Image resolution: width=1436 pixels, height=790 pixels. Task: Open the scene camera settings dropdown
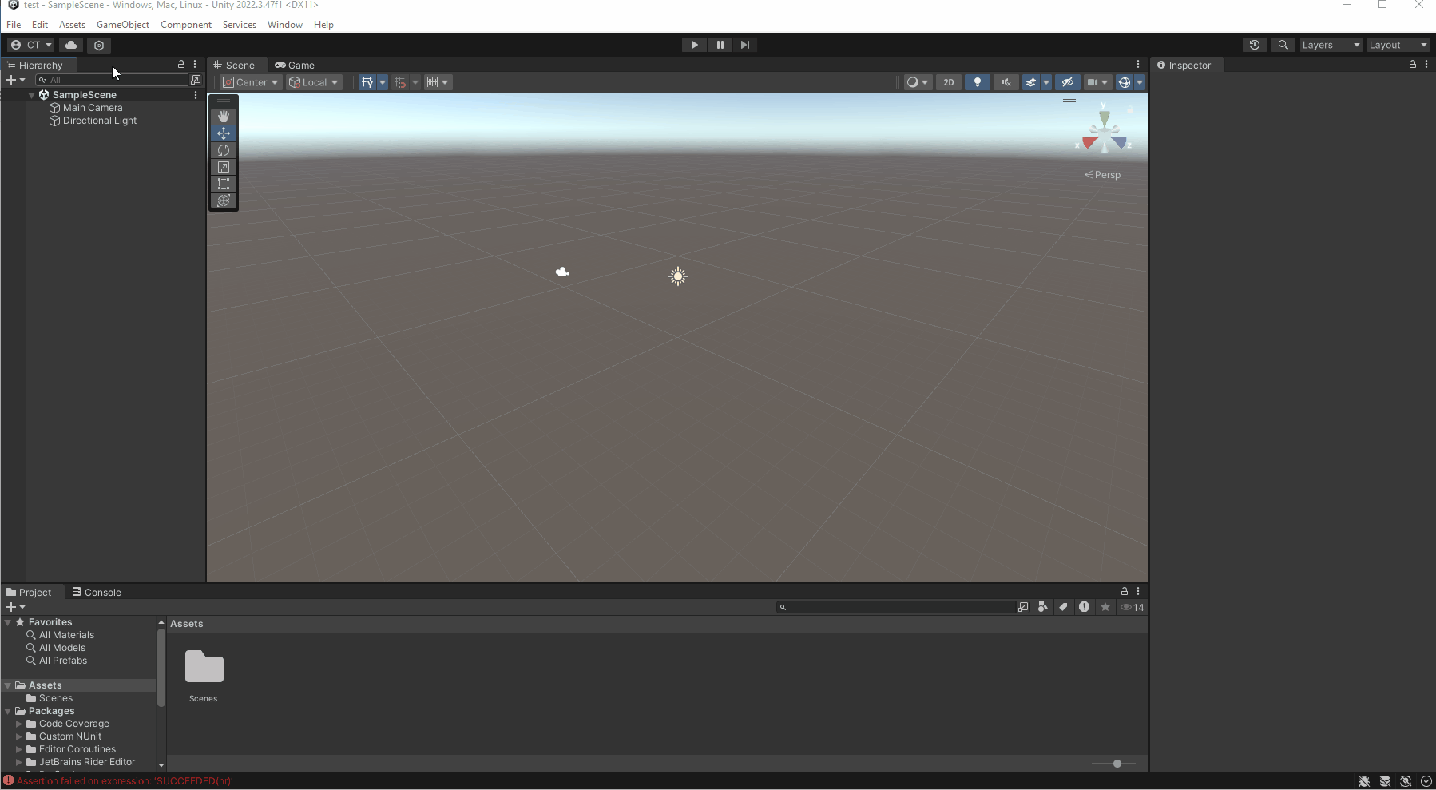[1097, 82]
